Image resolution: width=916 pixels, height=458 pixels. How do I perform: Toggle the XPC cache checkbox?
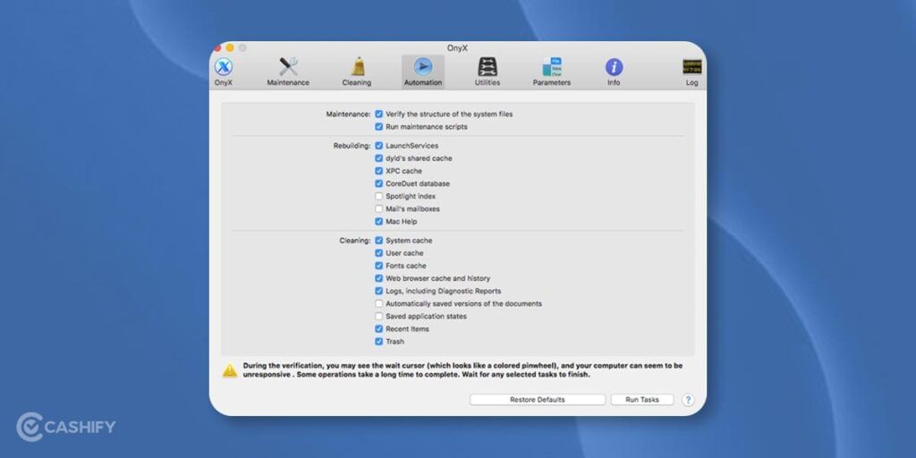point(379,171)
